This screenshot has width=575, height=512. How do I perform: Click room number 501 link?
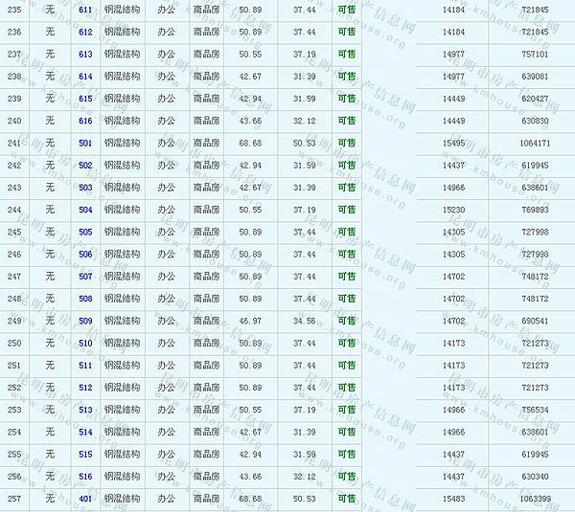pyautogui.click(x=85, y=144)
